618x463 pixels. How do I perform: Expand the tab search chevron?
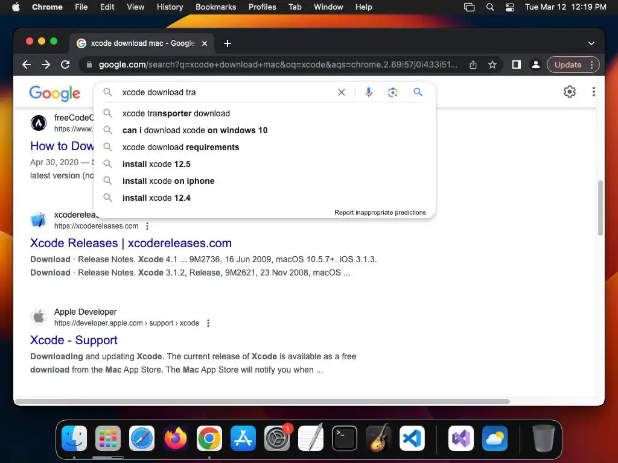tap(591, 43)
